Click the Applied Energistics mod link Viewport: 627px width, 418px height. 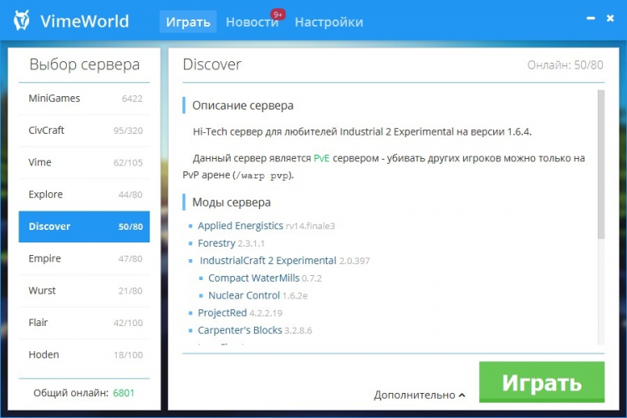pos(240,226)
